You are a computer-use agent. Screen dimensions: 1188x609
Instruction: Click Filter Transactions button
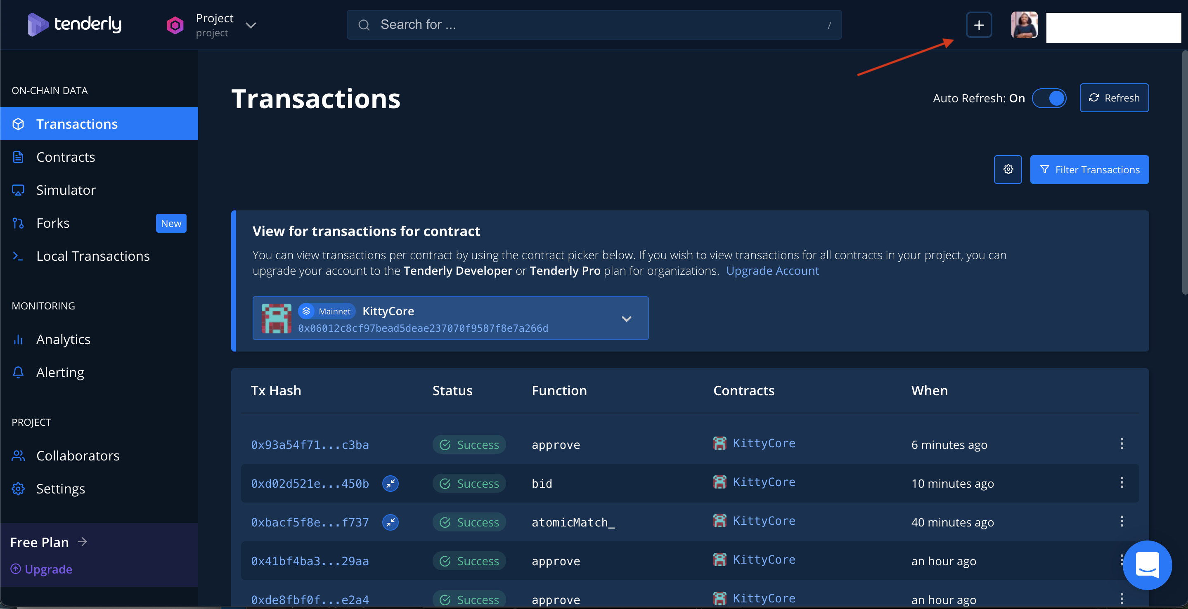1089,170
